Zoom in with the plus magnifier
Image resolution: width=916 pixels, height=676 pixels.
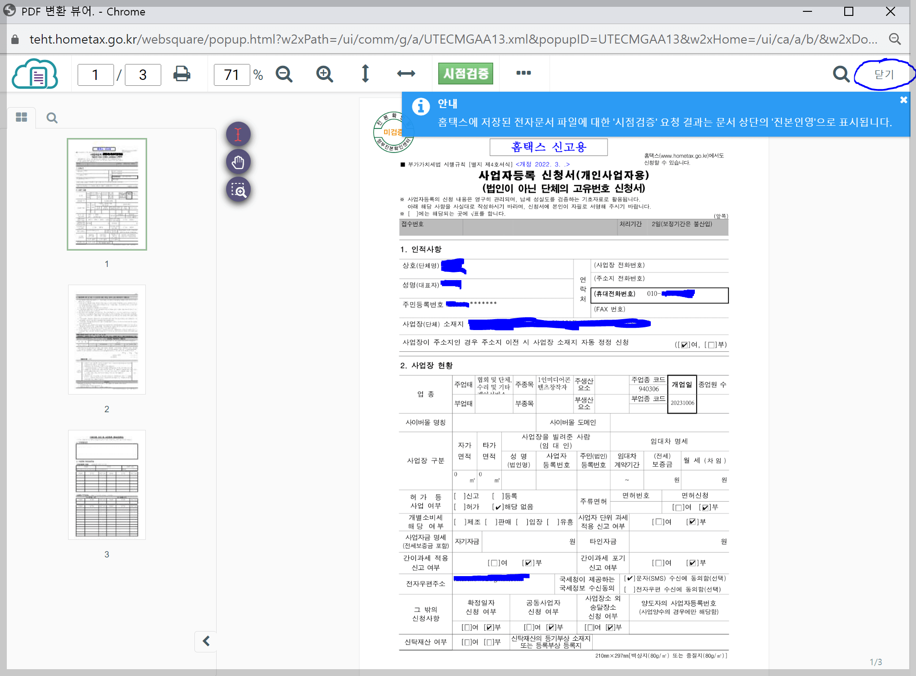coord(325,74)
